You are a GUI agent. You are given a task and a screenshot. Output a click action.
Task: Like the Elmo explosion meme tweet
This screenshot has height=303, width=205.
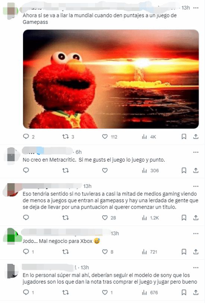pos(105,137)
